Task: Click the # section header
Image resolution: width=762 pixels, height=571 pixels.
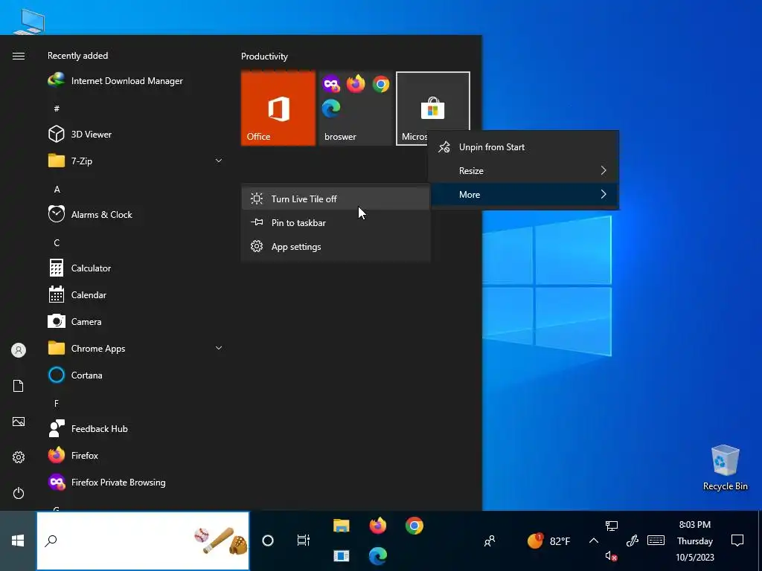Action: pyautogui.click(x=57, y=109)
